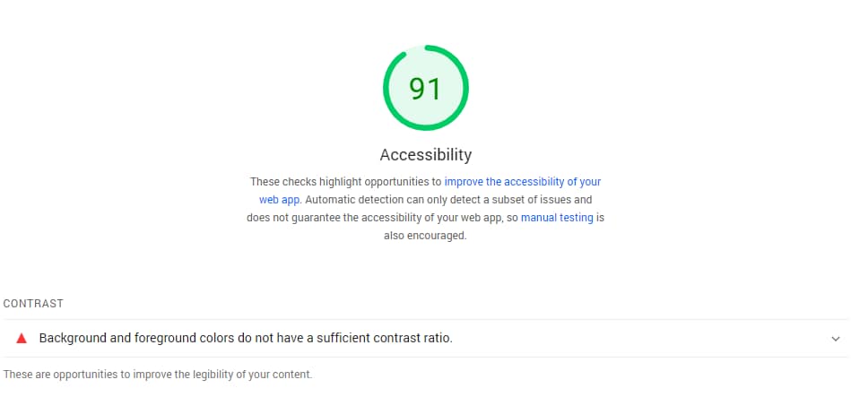The width and height of the screenshot is (851, 397).
Task: Click the "web app" second line of the link
Action: tap(279, 200)
